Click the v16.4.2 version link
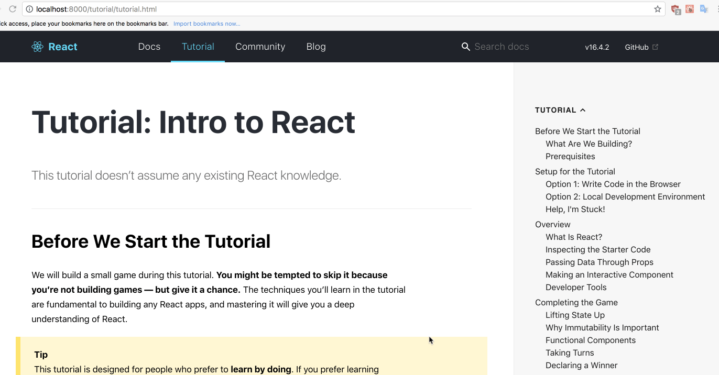The height and width of the screenshot is (375, 719). tap(597, 47)
